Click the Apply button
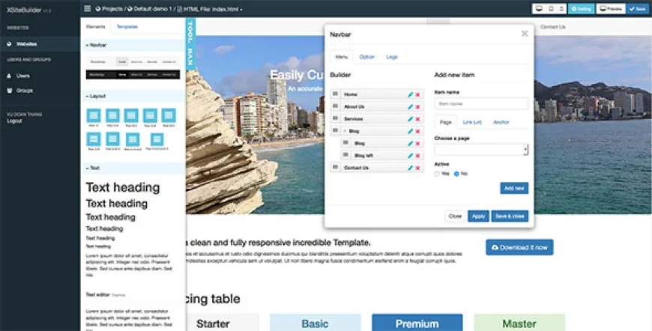The image size is (652, 331). coord(478,216)
